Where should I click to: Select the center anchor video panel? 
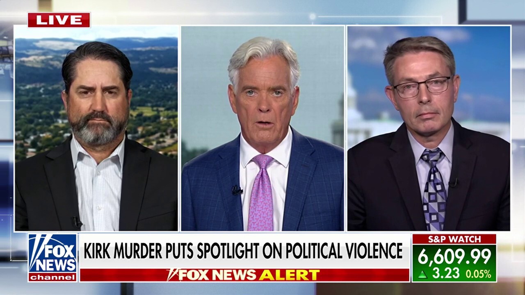[262, 128]
